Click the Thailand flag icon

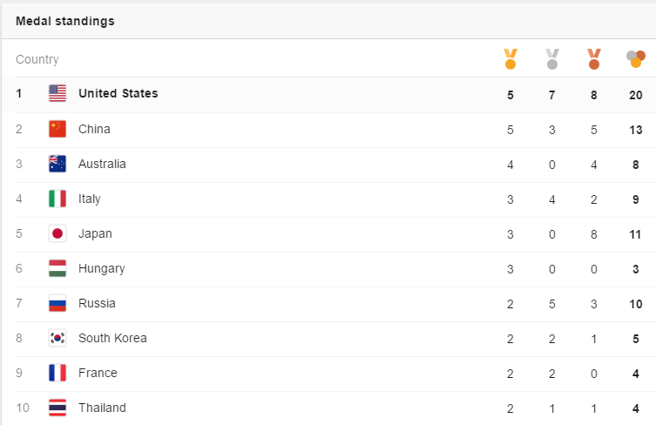pyautogui.click(x=57, y=408)
